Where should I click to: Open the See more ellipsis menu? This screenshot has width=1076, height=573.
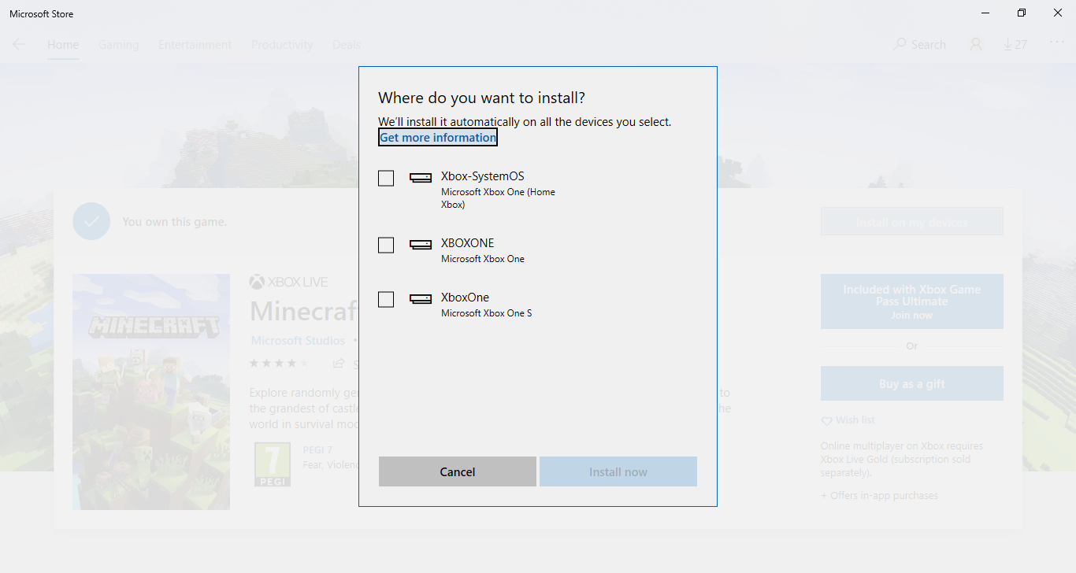1057,43
